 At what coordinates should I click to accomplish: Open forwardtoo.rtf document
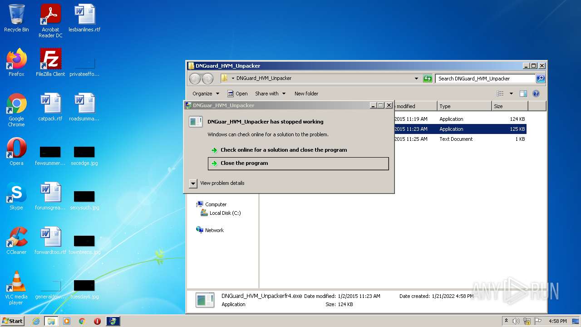[50, 241]
